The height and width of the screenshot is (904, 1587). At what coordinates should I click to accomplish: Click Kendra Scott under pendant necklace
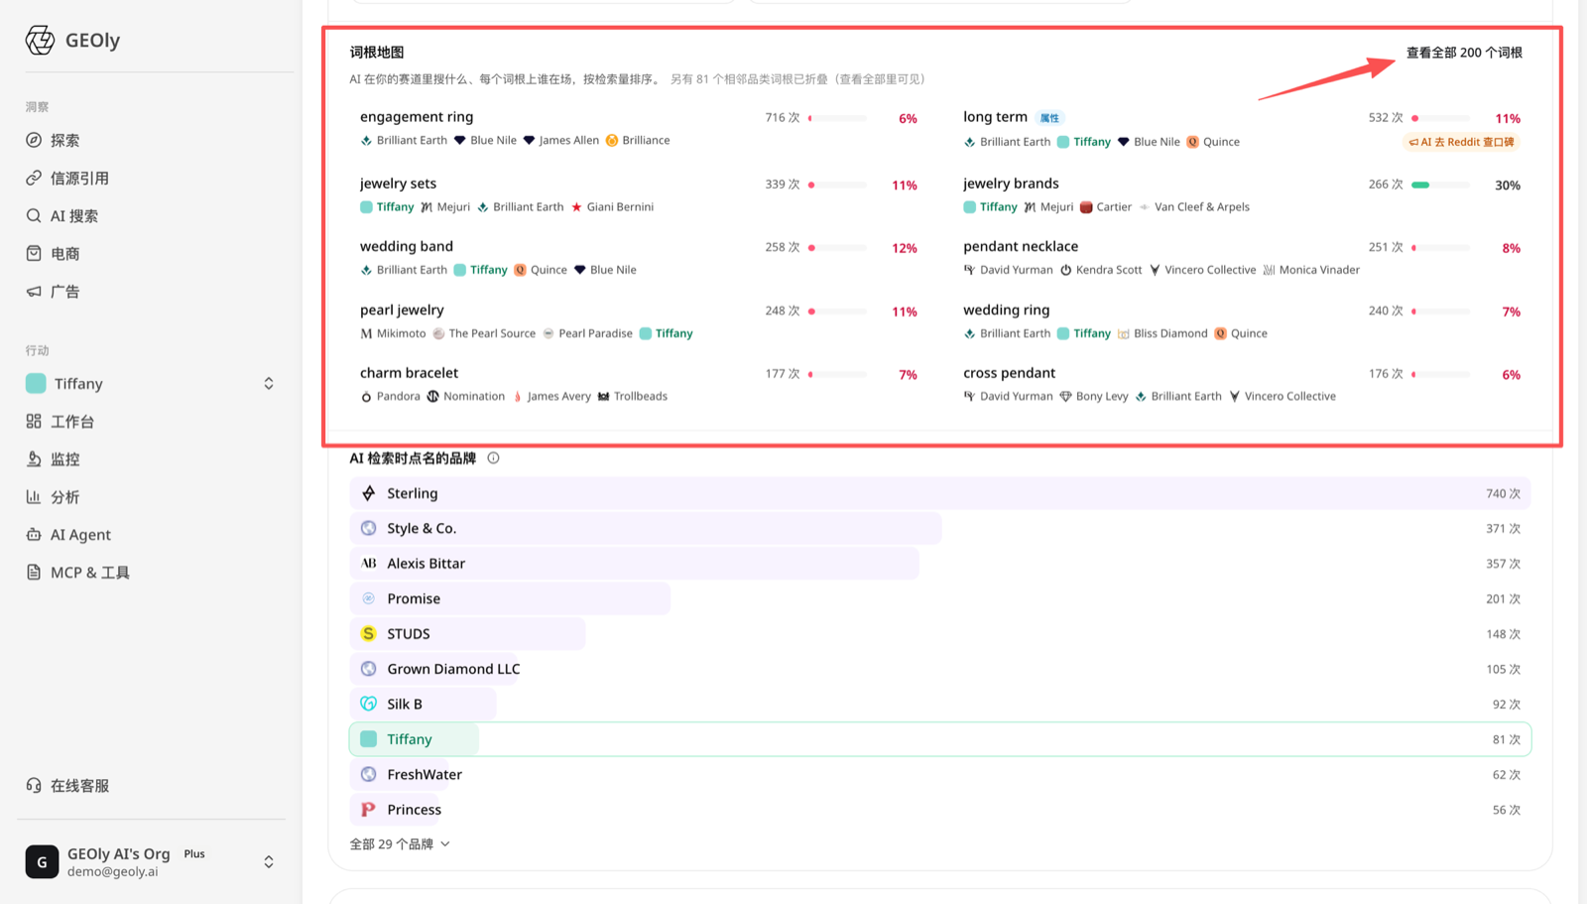click(1101, 270)
